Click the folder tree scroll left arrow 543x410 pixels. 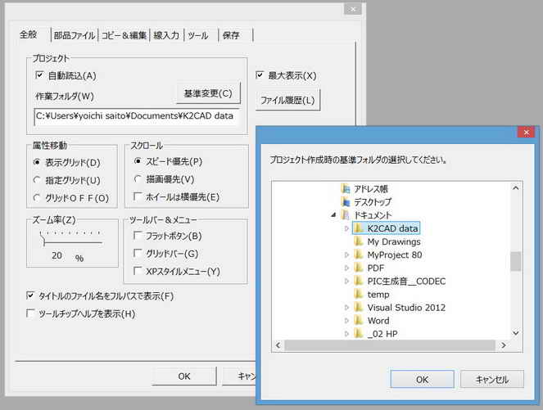tap(278, 345)
